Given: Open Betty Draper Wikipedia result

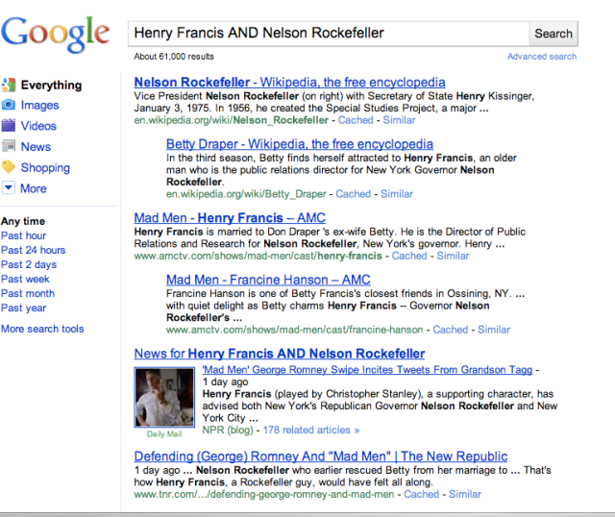Looking at the screenshot, I should (285, 144).
